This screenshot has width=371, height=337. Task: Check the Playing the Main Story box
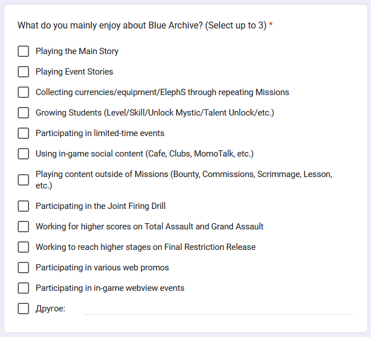click(x=23, y=51)
